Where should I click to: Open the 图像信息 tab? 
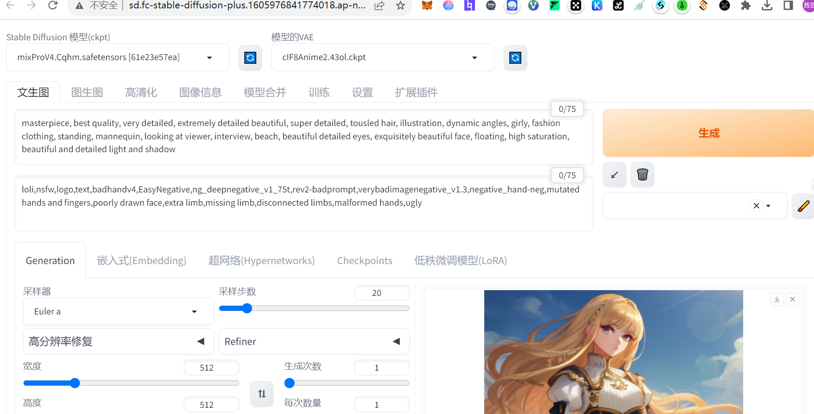click(x=201, y=92)
